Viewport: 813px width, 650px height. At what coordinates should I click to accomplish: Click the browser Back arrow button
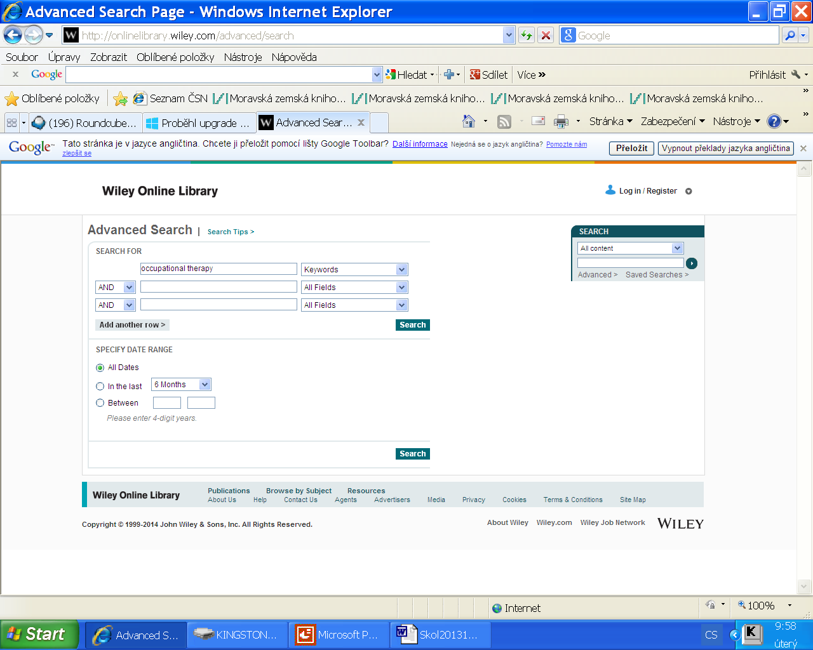[x=13, y=35]
